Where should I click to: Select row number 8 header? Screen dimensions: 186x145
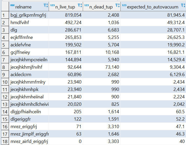point(4,67)
